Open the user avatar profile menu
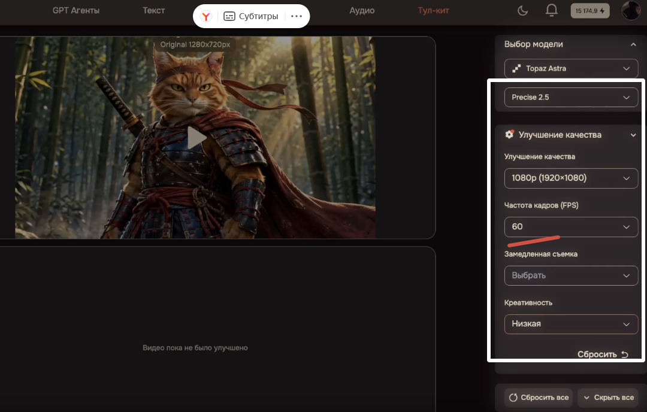The height and width of the screenshot is (412, 647). [631, 10]
